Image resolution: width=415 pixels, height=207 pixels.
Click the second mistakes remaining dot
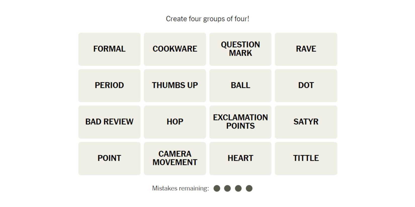point(227,188)
